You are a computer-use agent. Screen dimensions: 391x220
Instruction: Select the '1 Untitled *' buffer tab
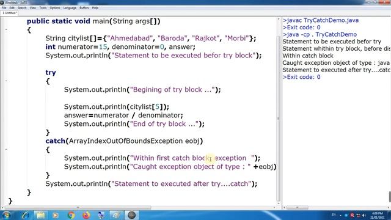click(9, 13)
